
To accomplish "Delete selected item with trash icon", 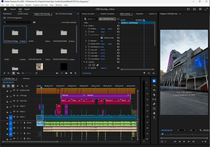I will click(75, 73).
